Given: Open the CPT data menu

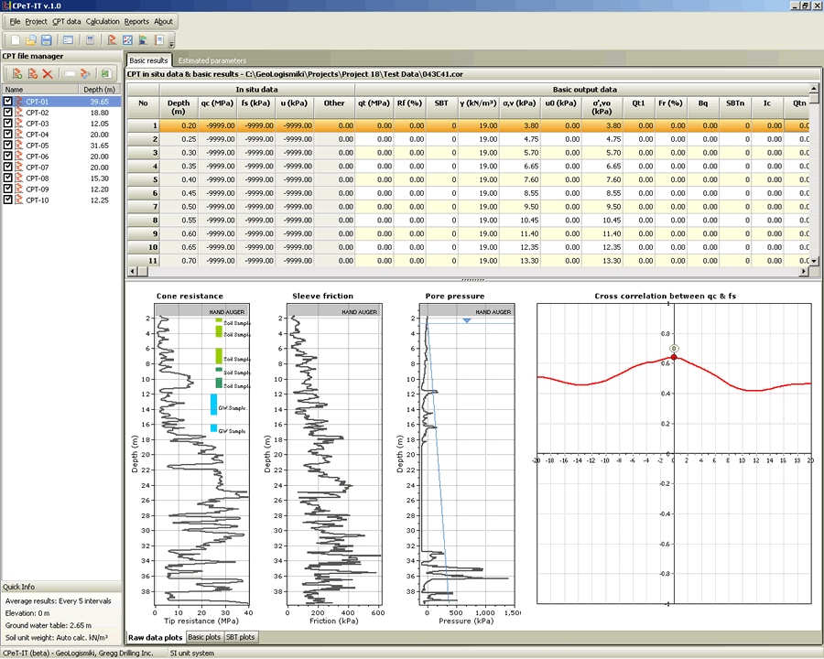Looking at the screenshot, I should [67, 22].
